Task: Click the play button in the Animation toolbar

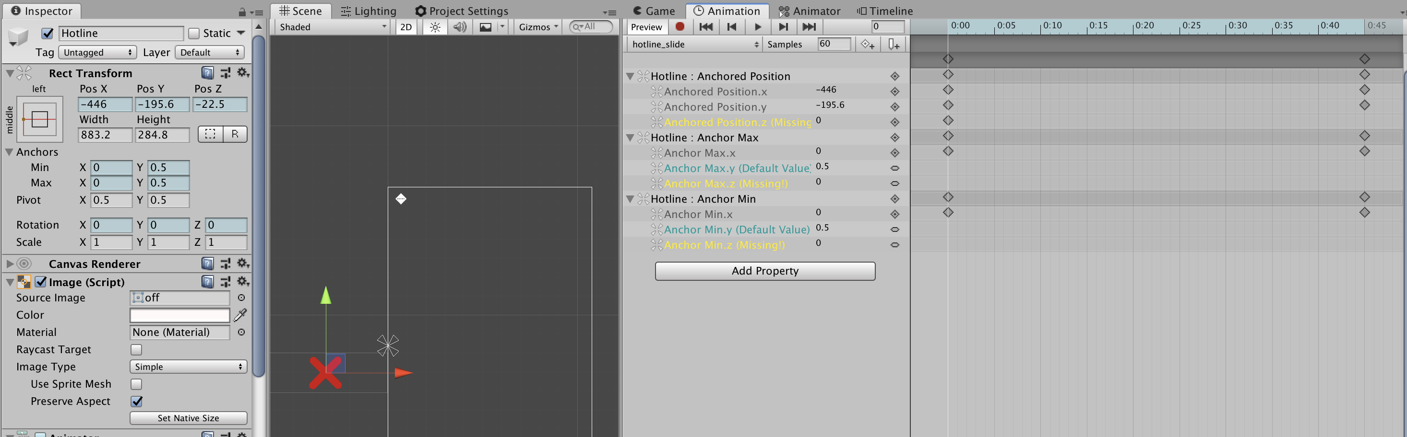Action: (758, 26)
